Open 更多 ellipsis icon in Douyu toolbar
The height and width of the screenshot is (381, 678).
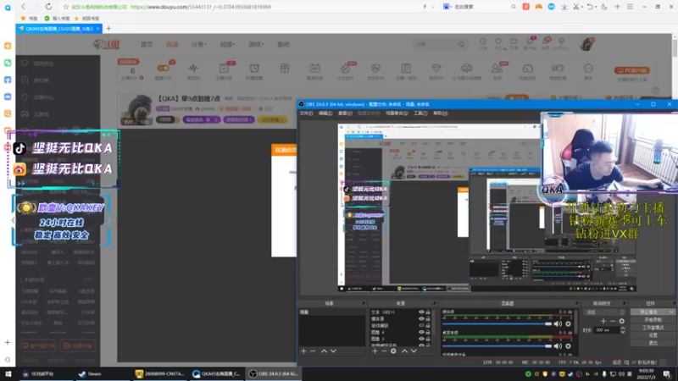click(x=588, y=69)
